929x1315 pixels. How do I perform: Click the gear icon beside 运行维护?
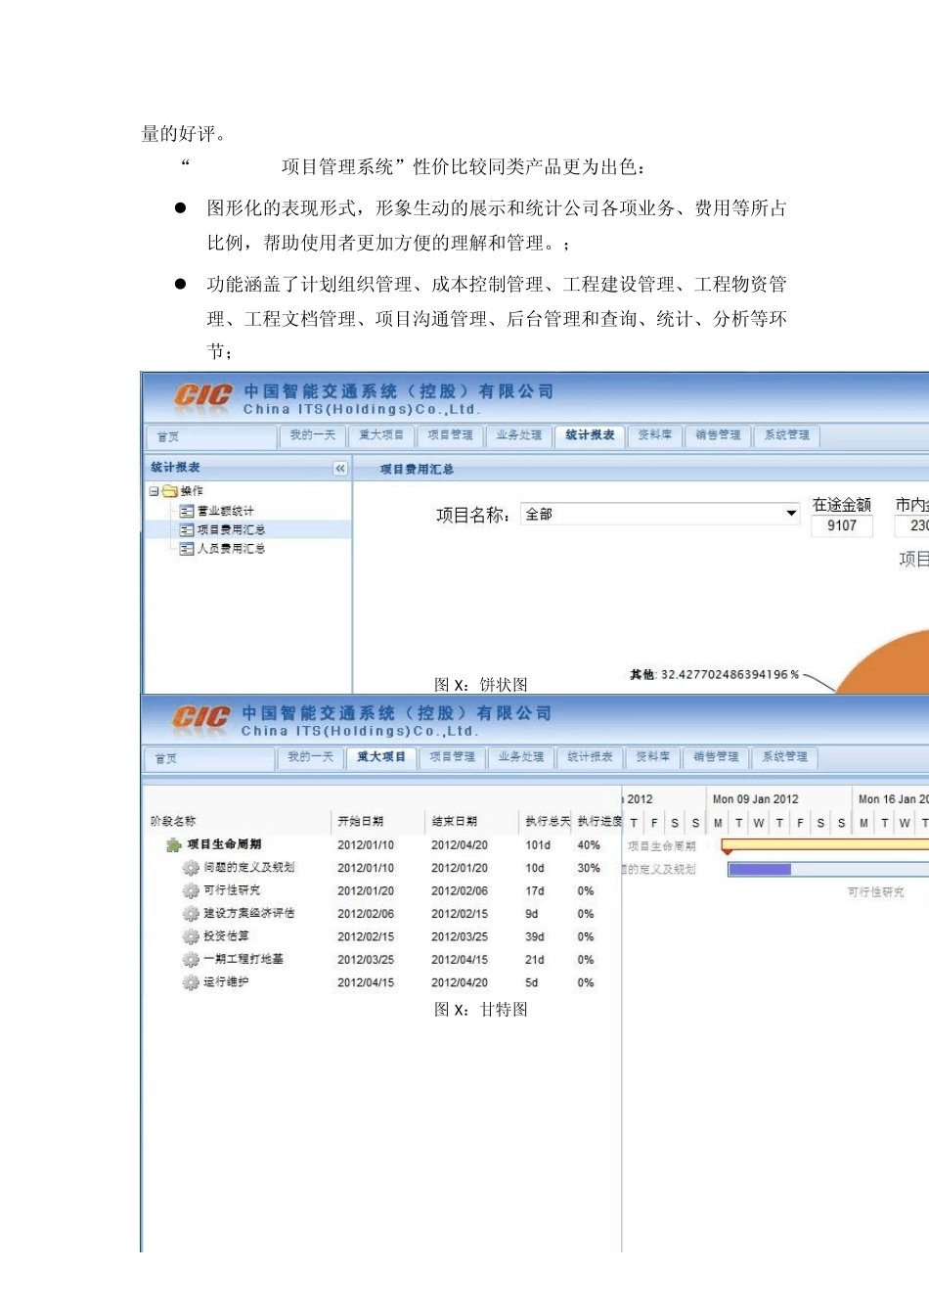coord(191,982)
